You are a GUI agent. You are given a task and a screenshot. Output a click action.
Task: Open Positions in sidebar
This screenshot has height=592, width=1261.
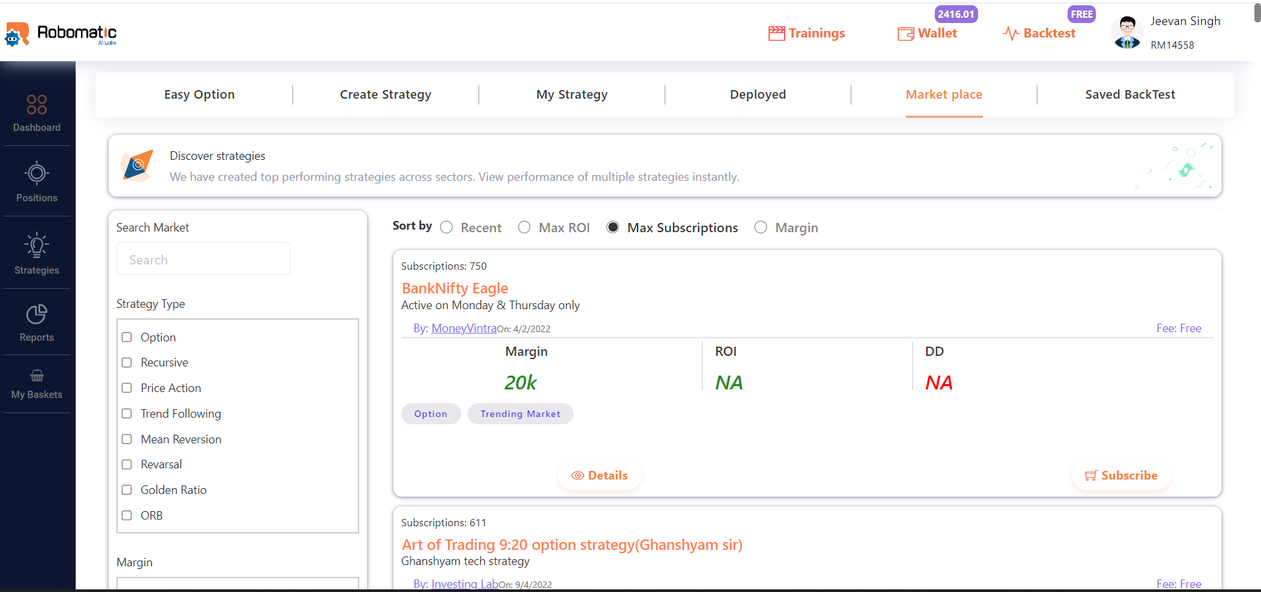[37, 182]
